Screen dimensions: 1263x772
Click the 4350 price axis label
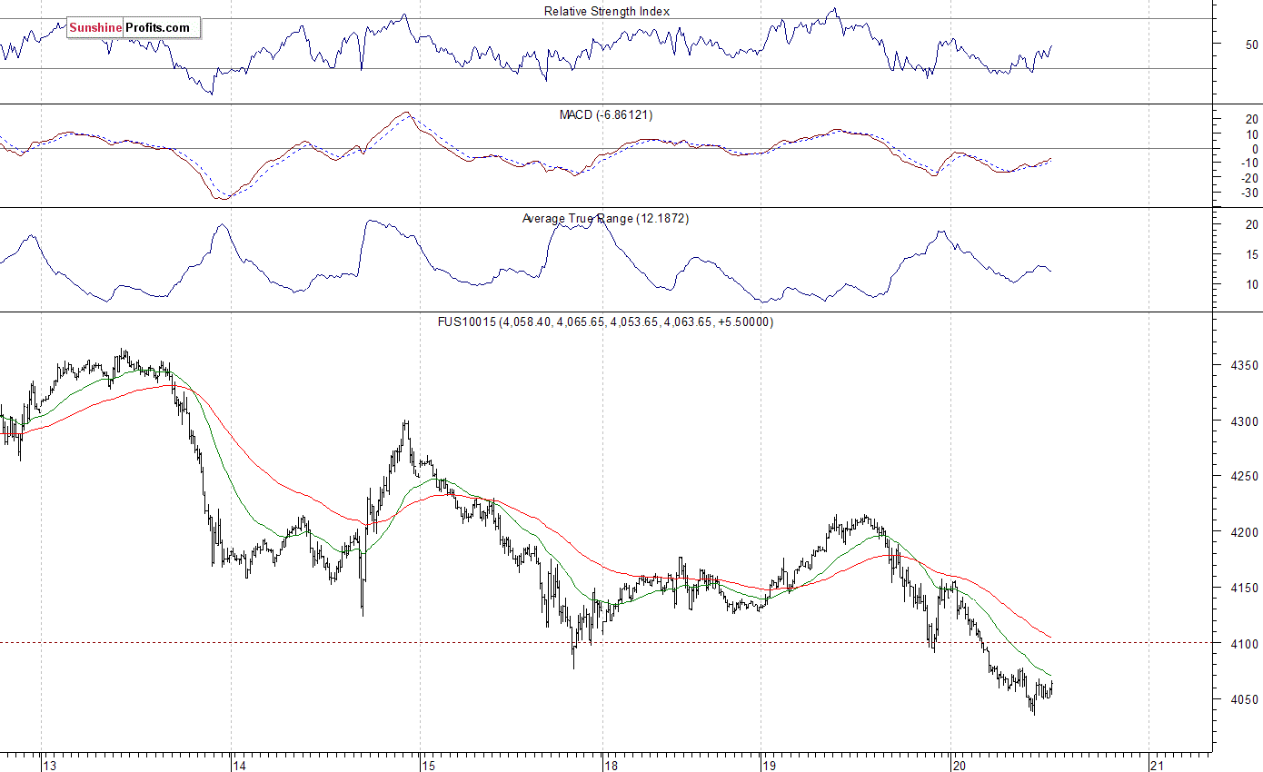click(1244, 365)
